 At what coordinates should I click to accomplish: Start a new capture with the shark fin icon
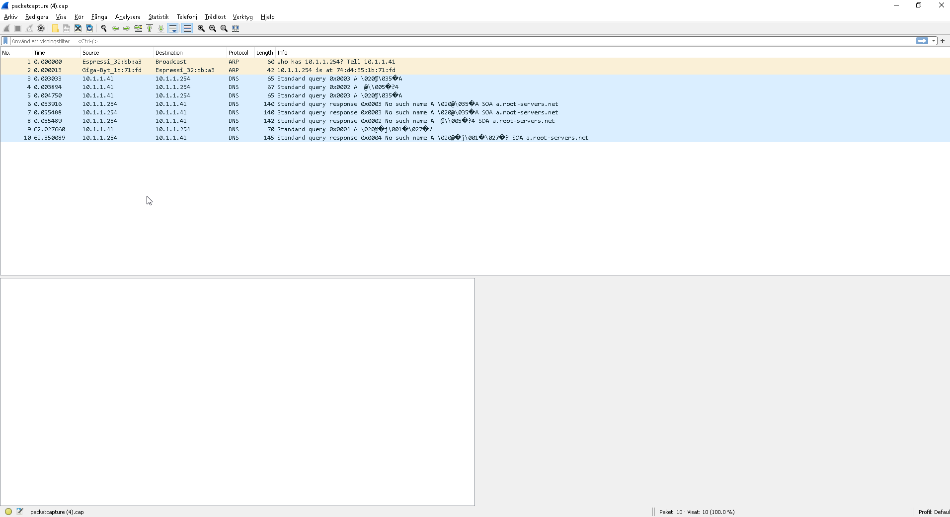click(x=6, y=28)
